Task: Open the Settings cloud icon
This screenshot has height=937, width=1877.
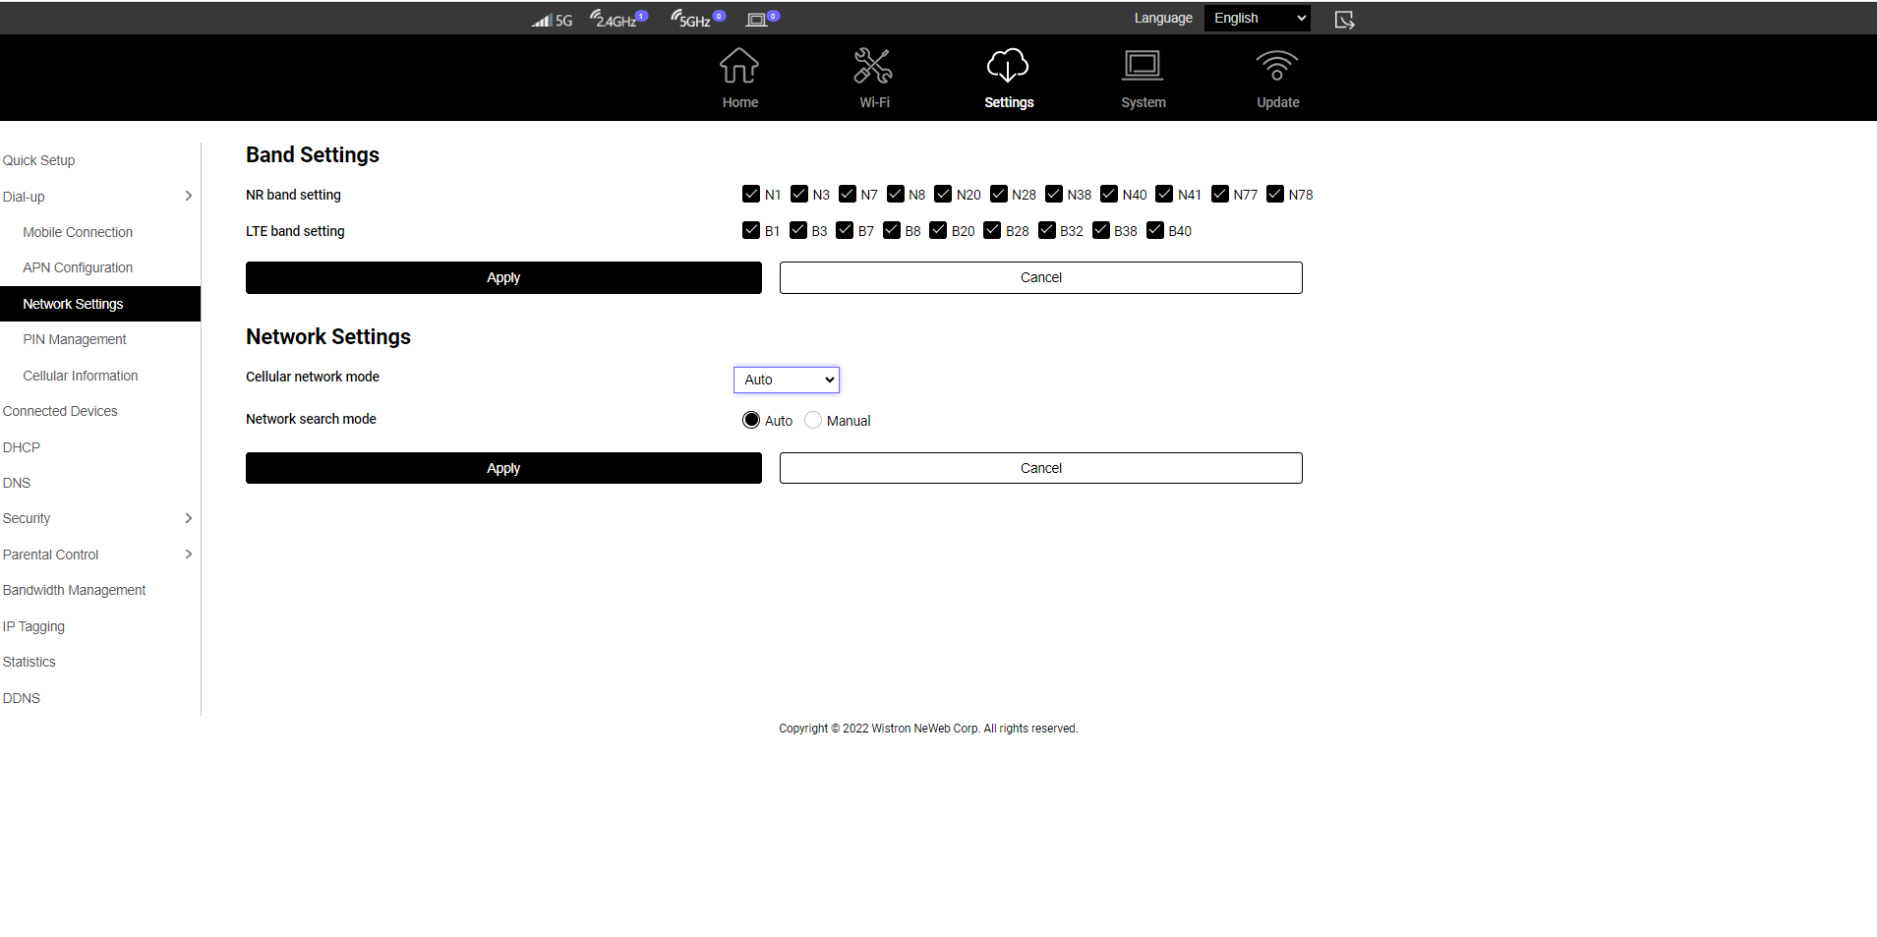Action: (x=1008, y=66)
